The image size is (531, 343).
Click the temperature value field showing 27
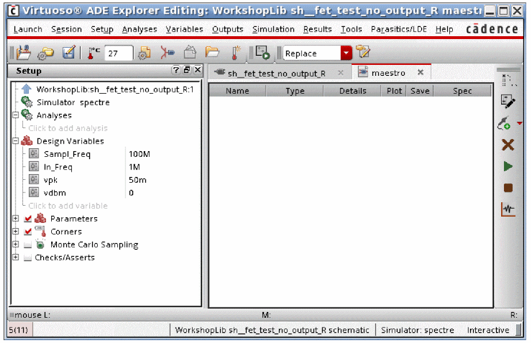(119, 53)
